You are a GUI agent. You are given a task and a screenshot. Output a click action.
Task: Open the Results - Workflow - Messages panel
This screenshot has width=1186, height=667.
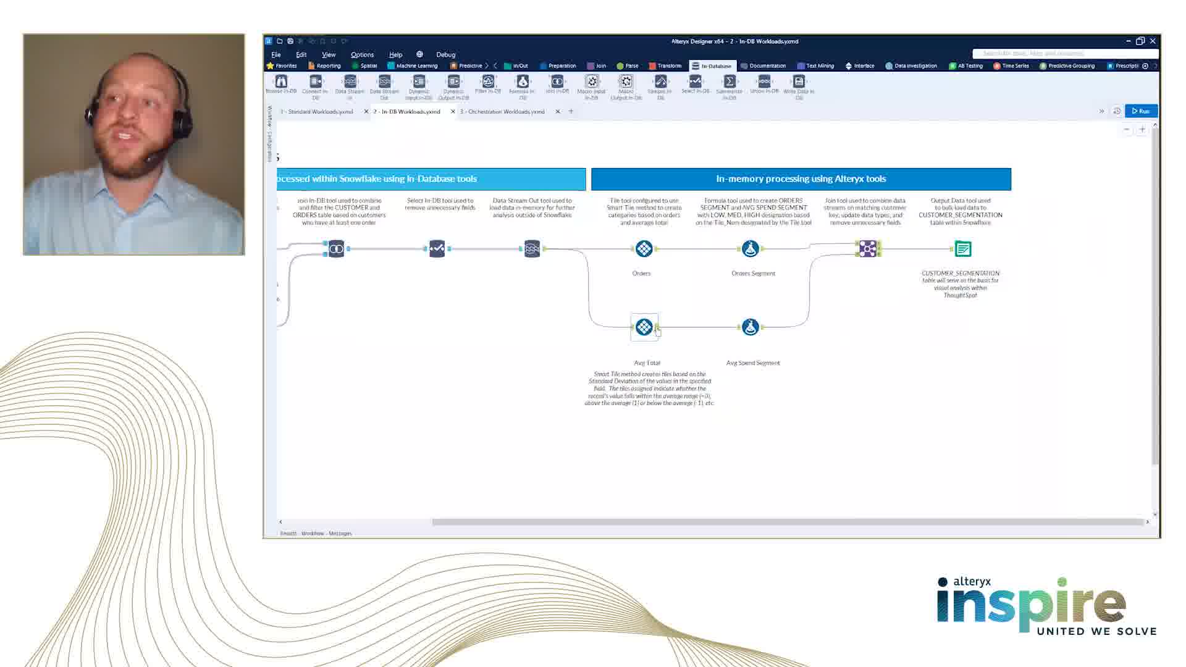click(316, 533)
